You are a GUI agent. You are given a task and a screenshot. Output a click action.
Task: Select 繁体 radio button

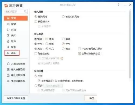[x=63, y=39]
